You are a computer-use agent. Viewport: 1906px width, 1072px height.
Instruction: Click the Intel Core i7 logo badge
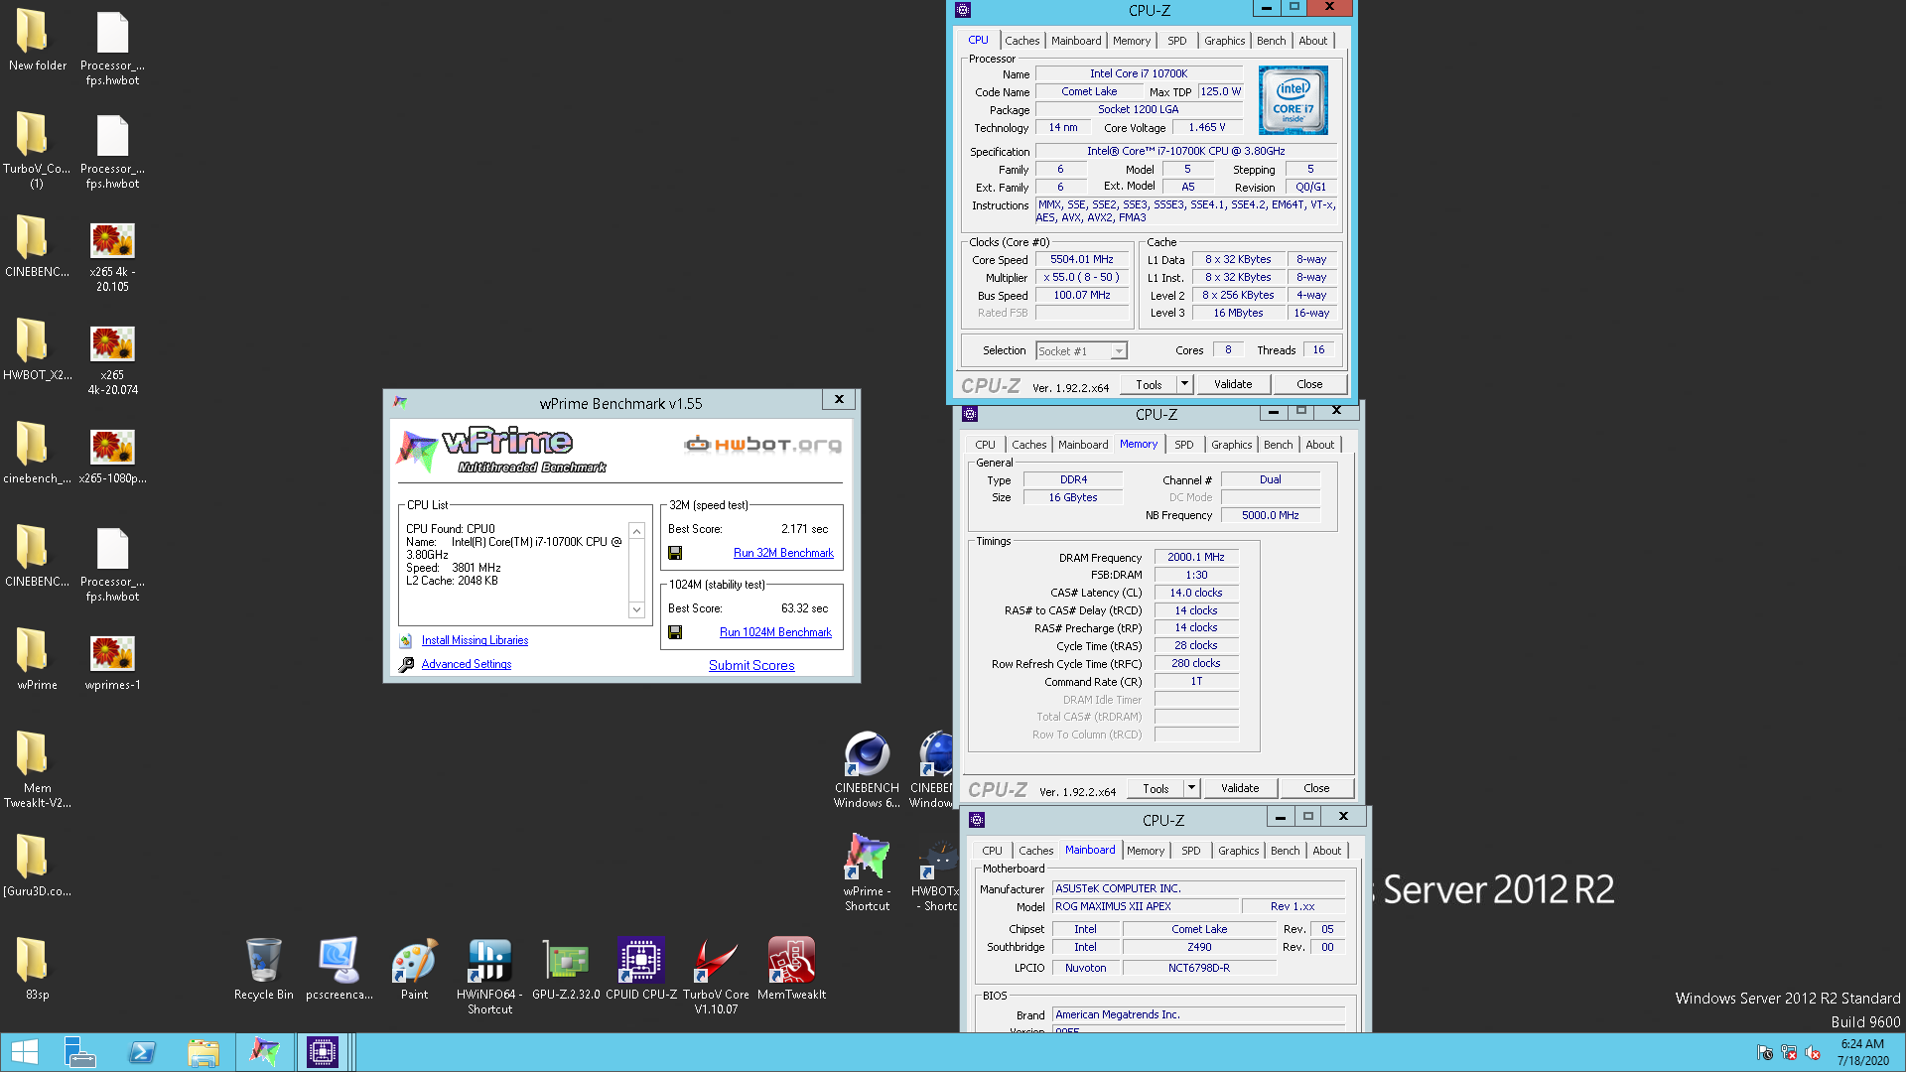pyautogui.click(x=1293, y=100)
